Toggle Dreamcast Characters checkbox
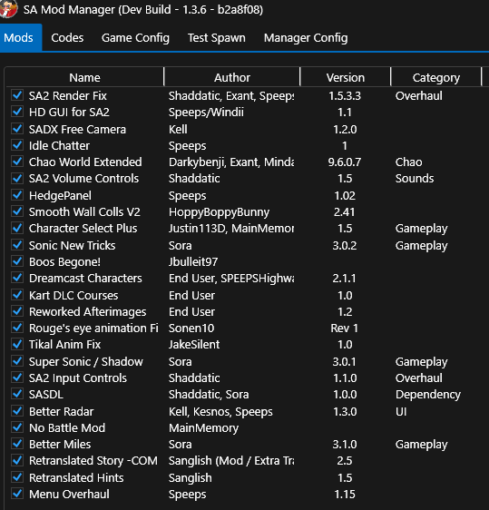489x510 pixels. coord(17,278)
